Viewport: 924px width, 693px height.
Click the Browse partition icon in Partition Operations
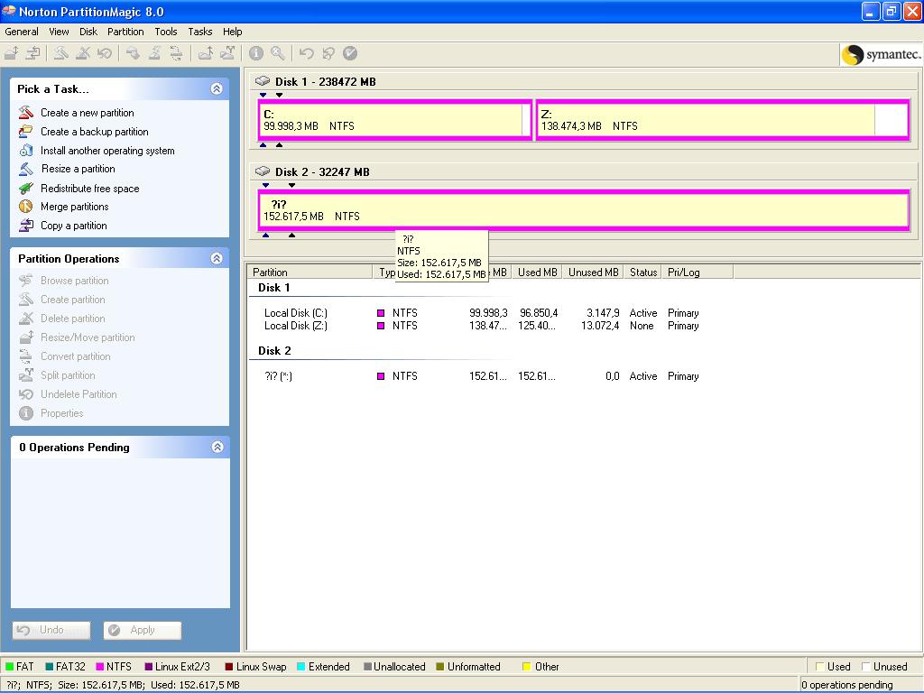26,281
